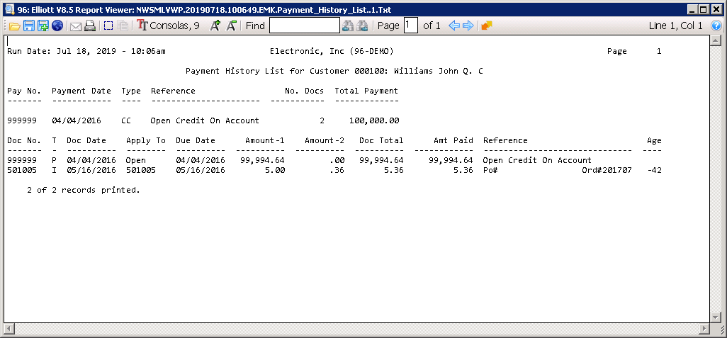Click the Page number input box
The width and height of the screenshot is (727, 338).
[x=411, y=26]
